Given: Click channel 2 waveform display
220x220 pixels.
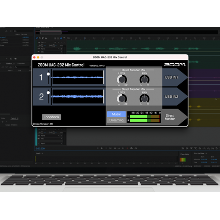Looking at the screenshot, I should click(x=78, y=96).
